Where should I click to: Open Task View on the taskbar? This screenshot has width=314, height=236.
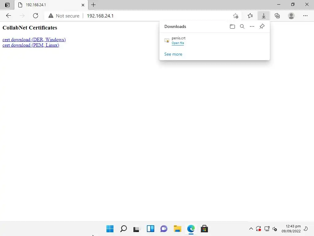(x=136, y=229)
